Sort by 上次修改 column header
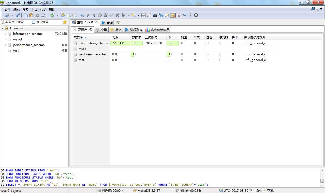Screen dimensions: 325x193 (155, 37)
